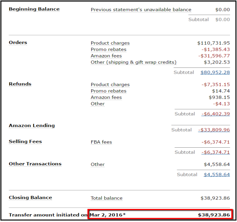
Task: Open Orders subtotal $80,952.28 link
Action: (x=215, y=72)
